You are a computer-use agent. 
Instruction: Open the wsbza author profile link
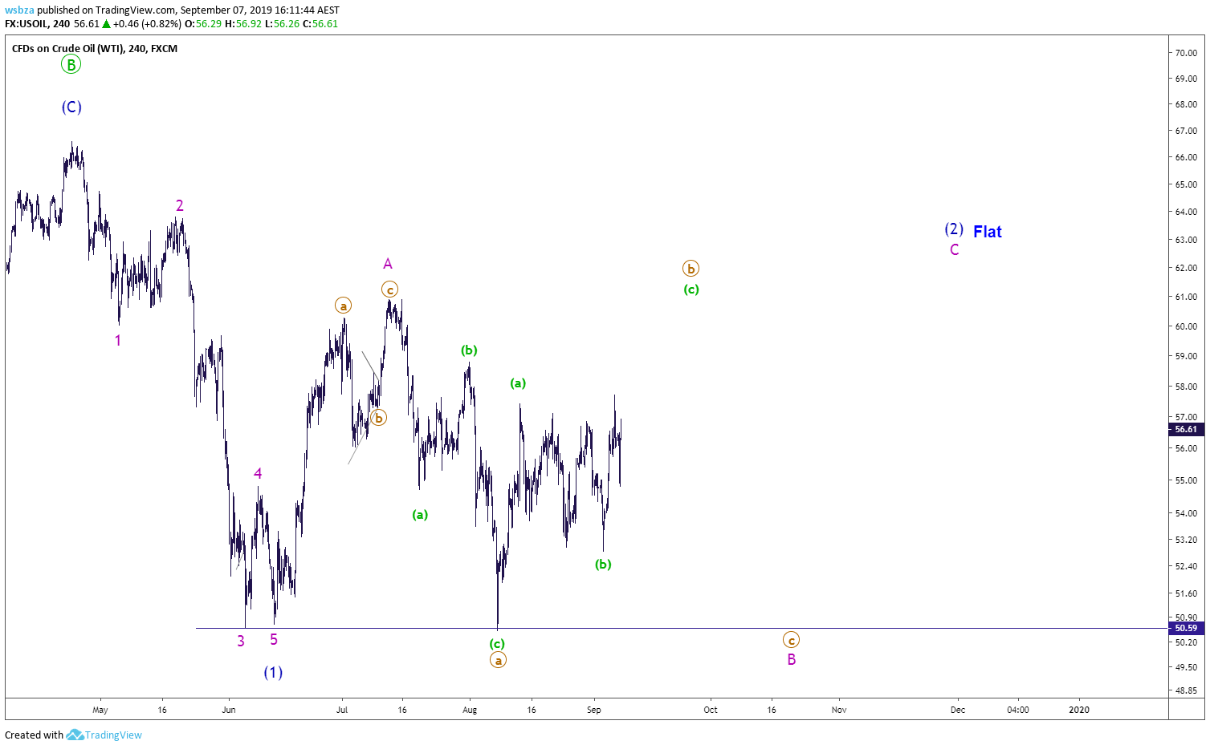(x=20, y=10)
